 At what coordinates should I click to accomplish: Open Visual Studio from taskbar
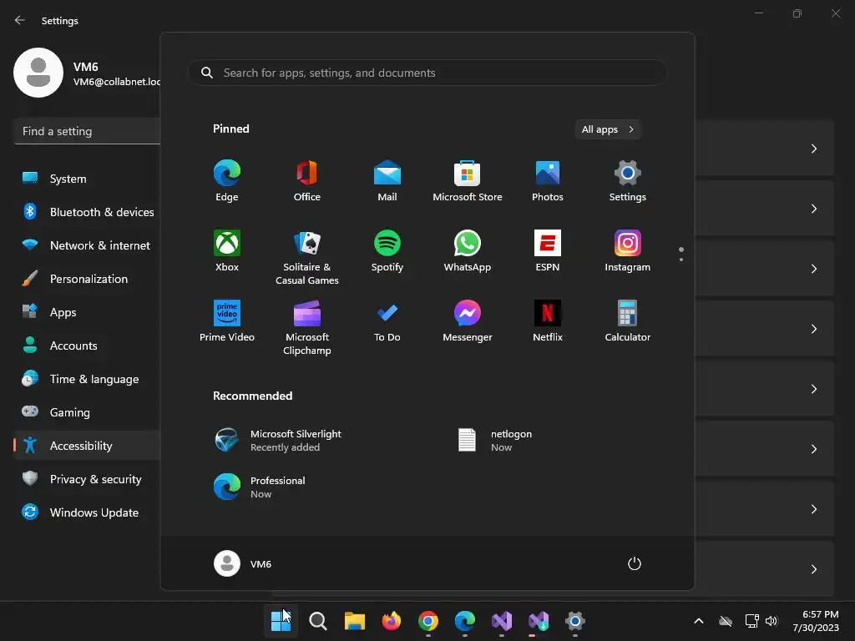[502, 621]
